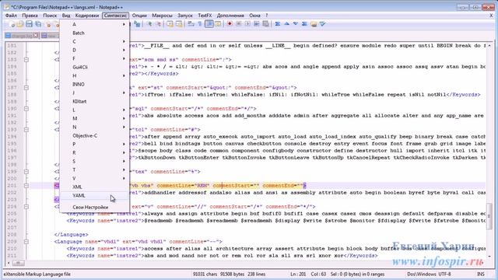Screen dimensions: 498x280
Task: Select INNO in the syntax menu
Action: (x=94, y=85)
